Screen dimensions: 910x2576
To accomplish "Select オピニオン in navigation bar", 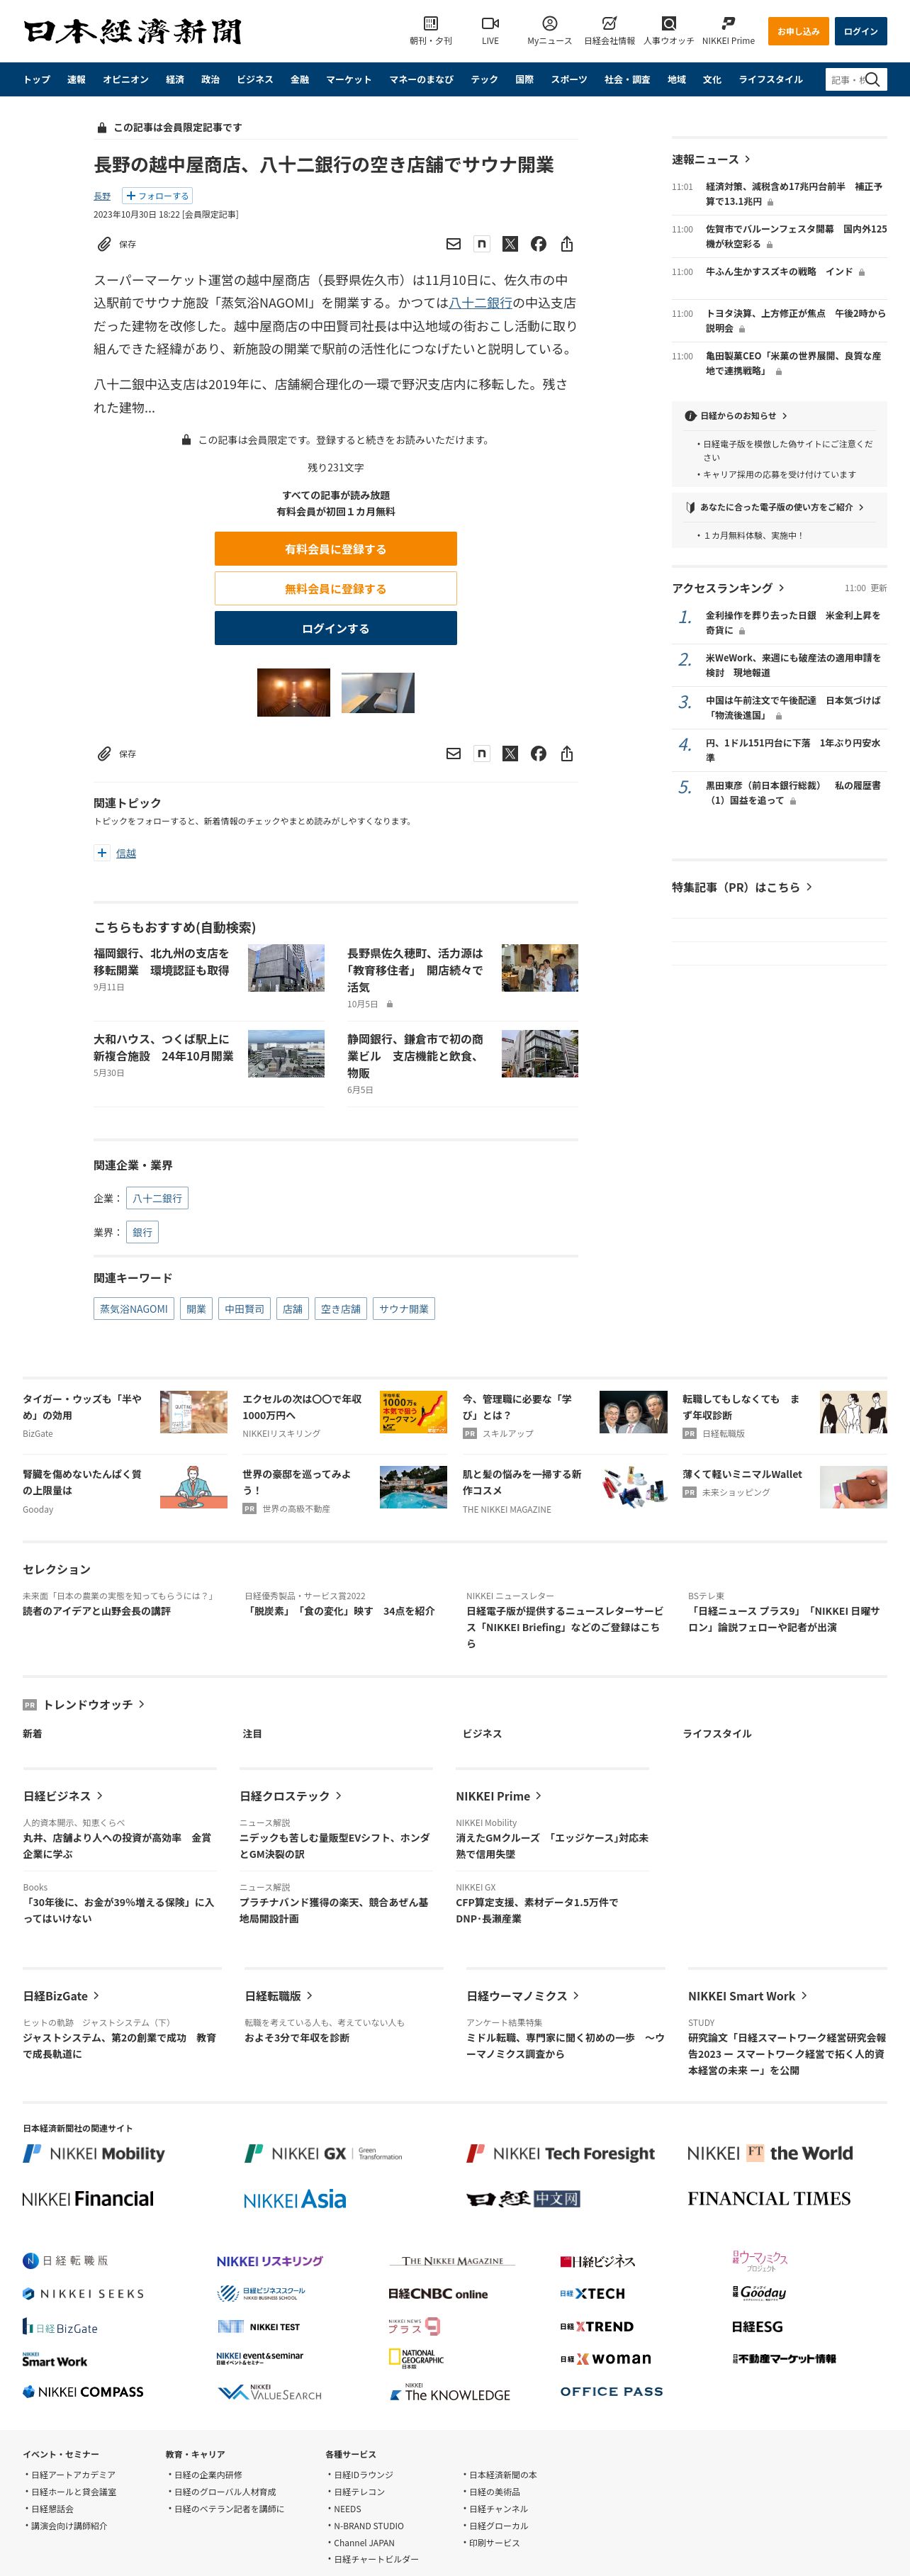I will (125, 80).
